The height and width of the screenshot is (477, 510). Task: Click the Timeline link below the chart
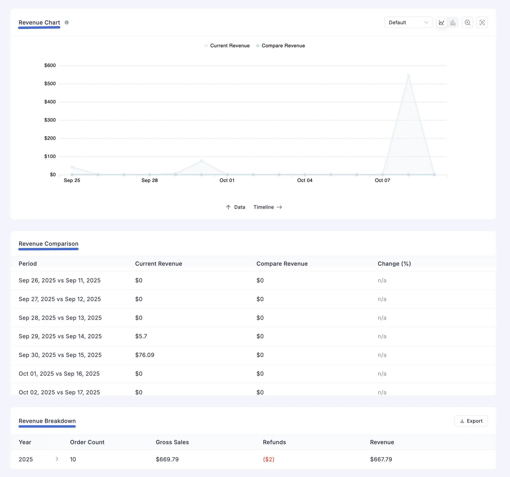click(264, 207)
